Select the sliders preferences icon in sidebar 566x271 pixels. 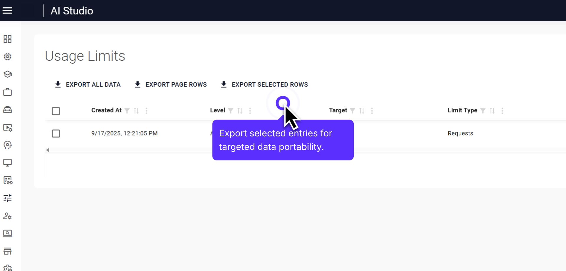[8, 198]
